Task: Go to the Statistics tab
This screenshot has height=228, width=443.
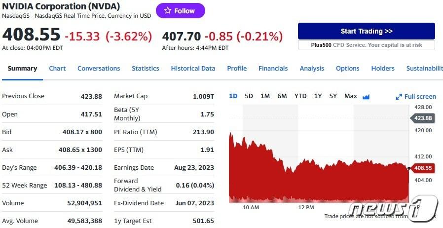Action: 146,69
